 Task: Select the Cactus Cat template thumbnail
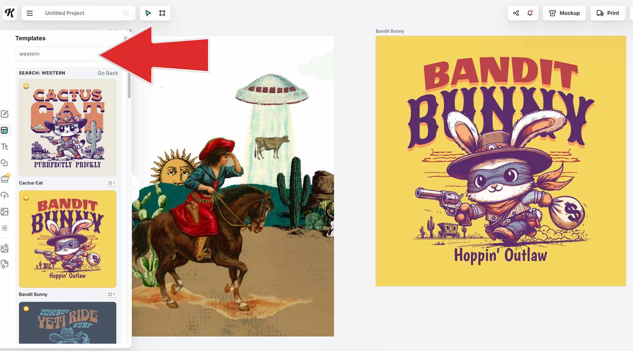(x=68, y=127)
